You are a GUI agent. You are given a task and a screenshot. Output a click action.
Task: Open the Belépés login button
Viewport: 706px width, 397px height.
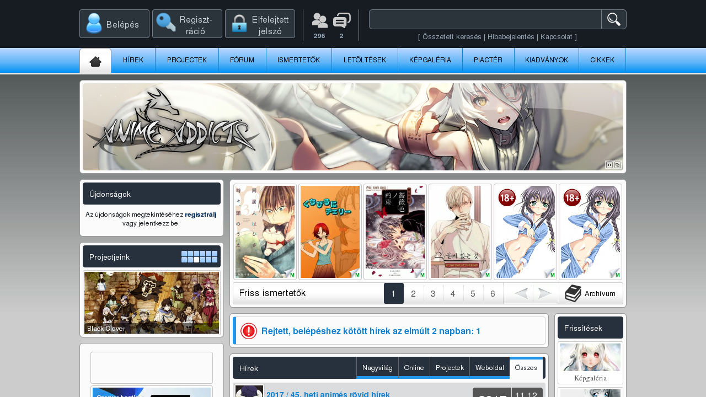[x=114, y=24]
